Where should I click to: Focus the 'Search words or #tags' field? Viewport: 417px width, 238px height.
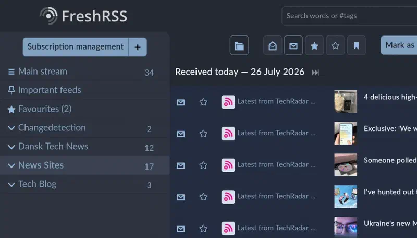coord(349,16)
